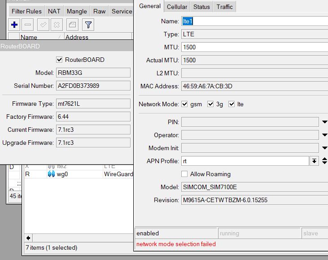Image resolution: width=328 pixels, height=260 pixels.
Task: Sort by the Name column header
Action: tap(42, 37)
